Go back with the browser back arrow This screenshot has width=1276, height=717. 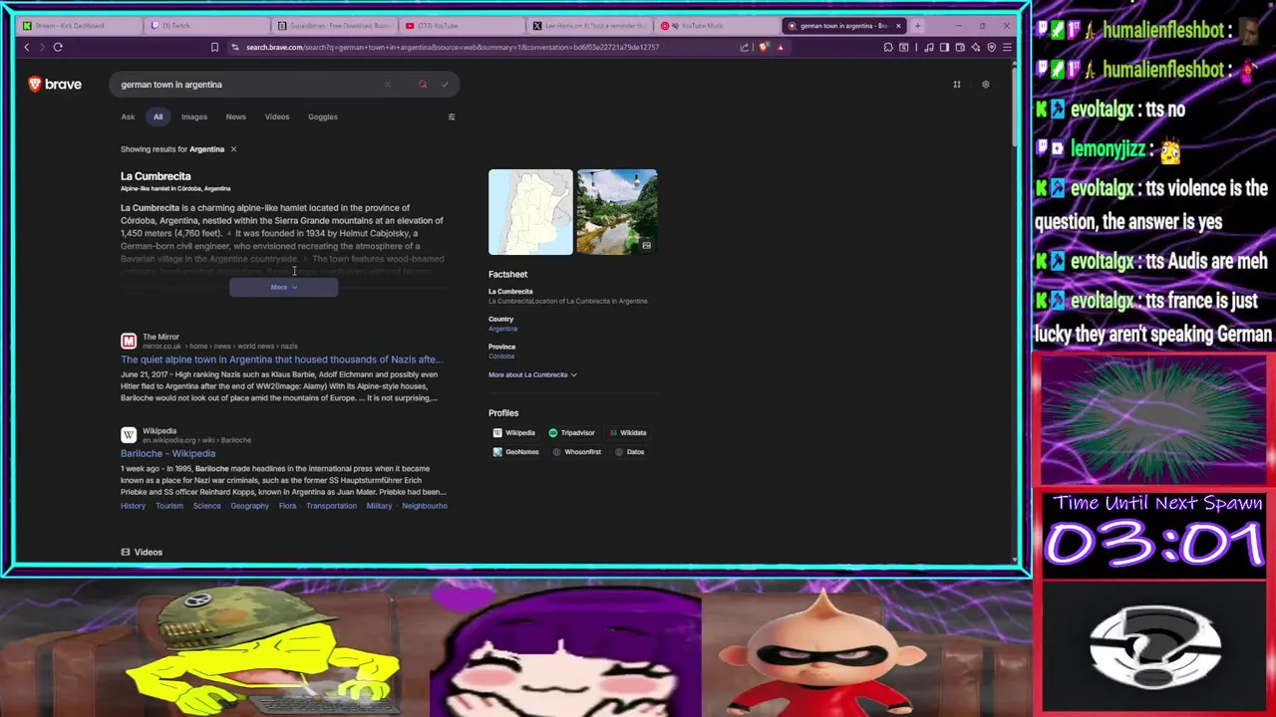[27, 47]
